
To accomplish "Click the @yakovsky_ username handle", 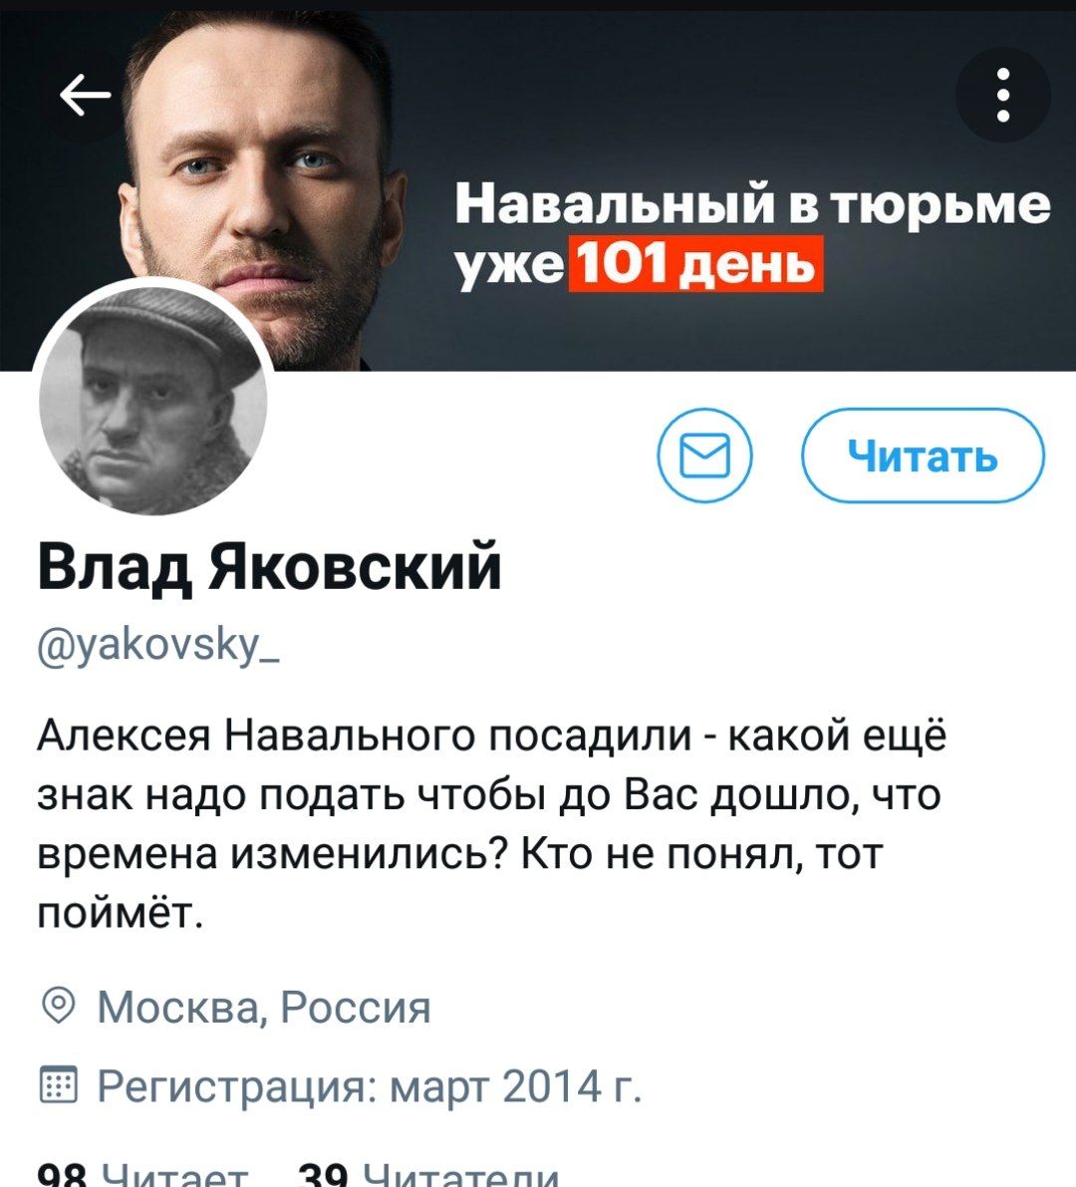I will click(158, 647).
